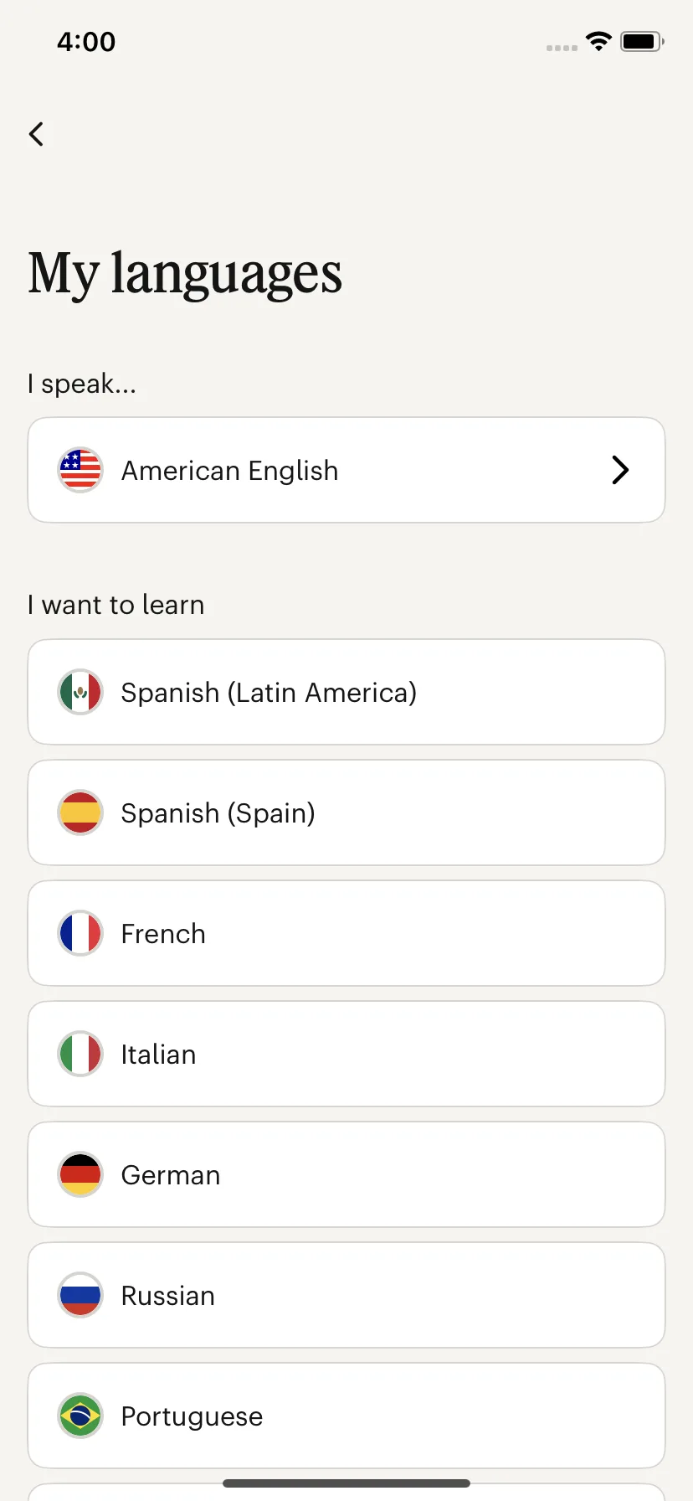This screenshot has width=693, height=1501.
Task: Open the American English selector
Action: (346, 470)
